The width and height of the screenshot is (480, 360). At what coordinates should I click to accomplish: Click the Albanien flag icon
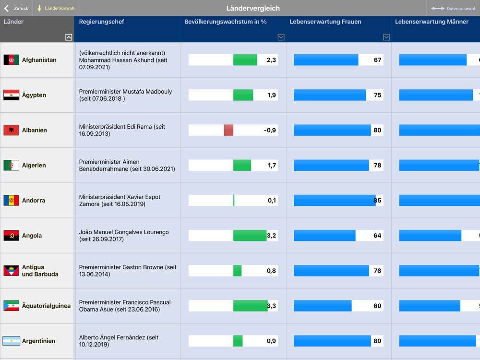[x=12, y=130]
